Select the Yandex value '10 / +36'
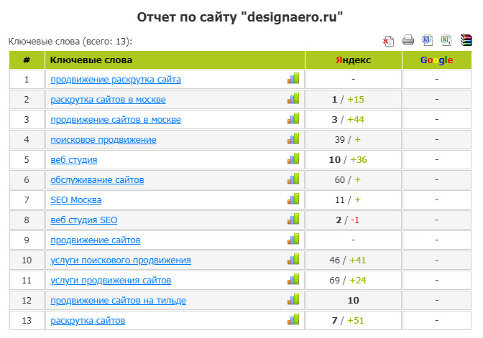 coord(348,160)
